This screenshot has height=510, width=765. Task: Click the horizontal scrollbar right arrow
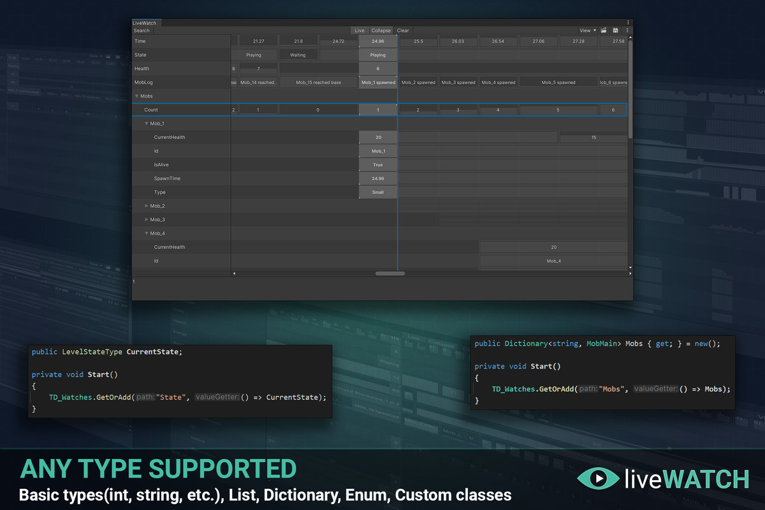[630, 273]
